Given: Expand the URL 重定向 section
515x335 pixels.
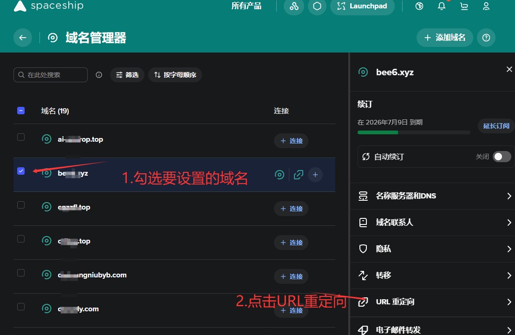Looking at the screenshot, I should [432, 302].
